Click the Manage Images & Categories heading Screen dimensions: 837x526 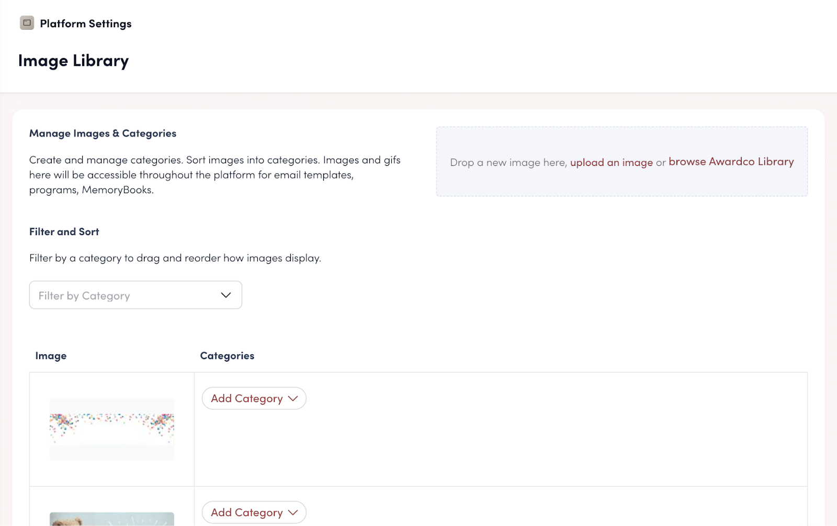103,133
